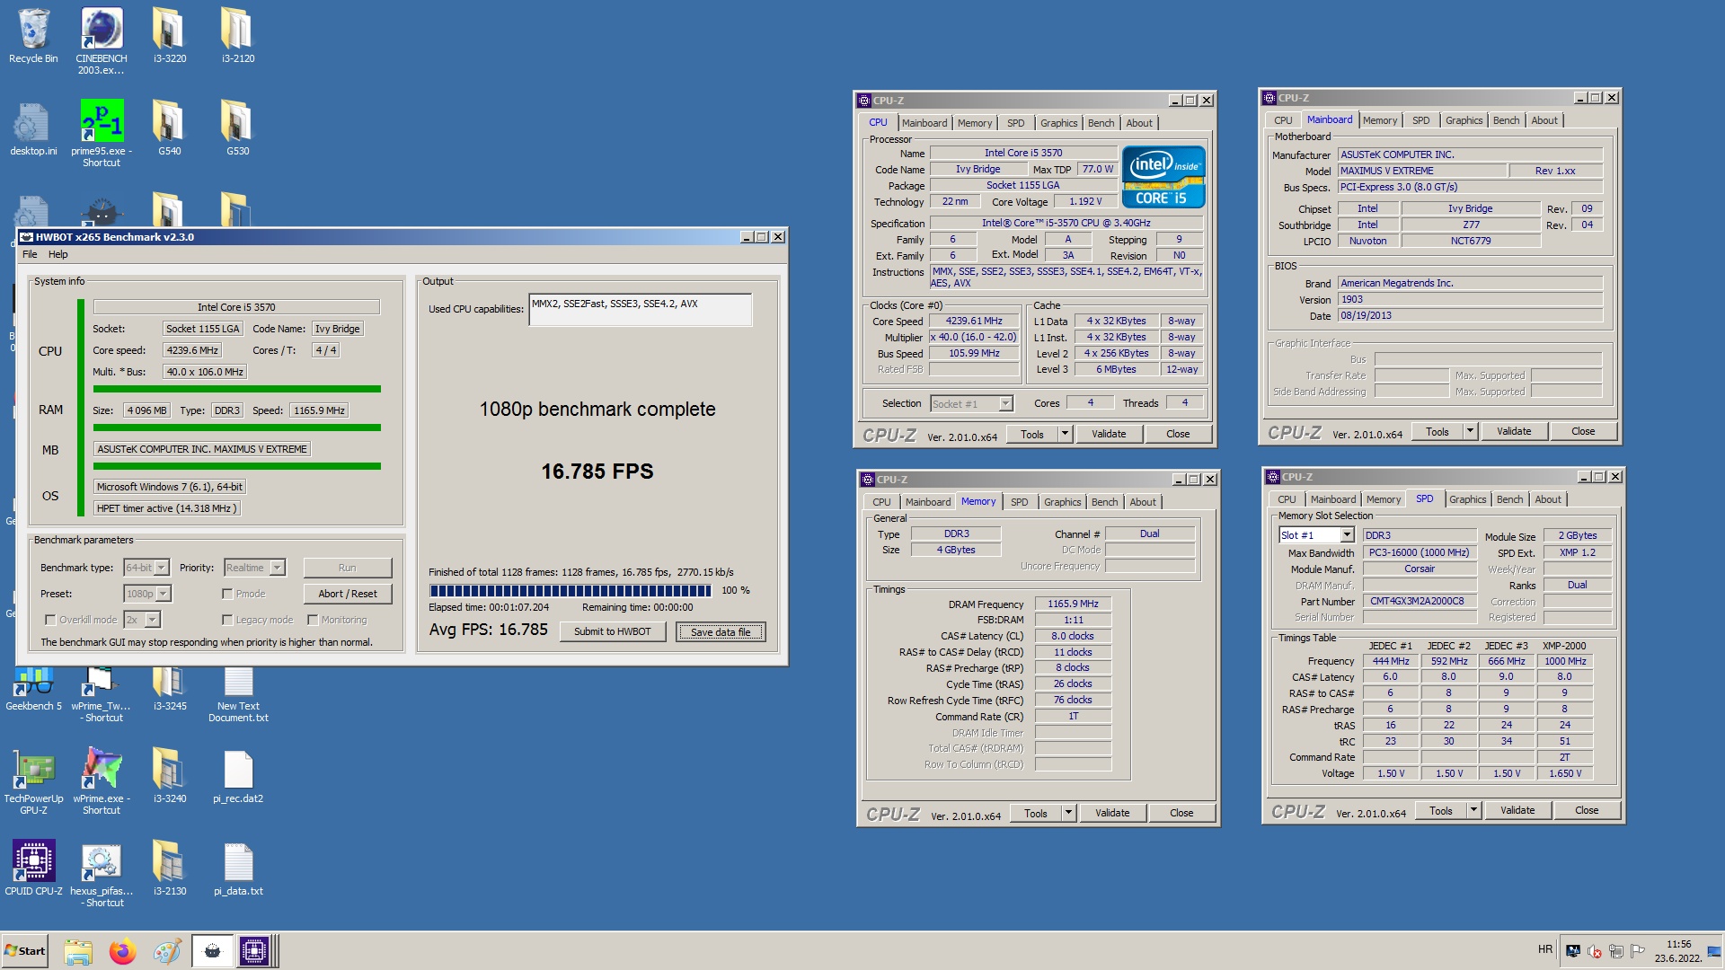Open Help menu in HWBOT x265

tap(58, 254)
